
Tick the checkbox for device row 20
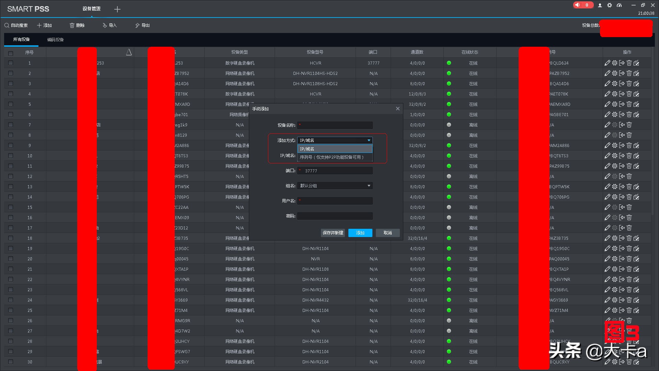coord(11,259)
